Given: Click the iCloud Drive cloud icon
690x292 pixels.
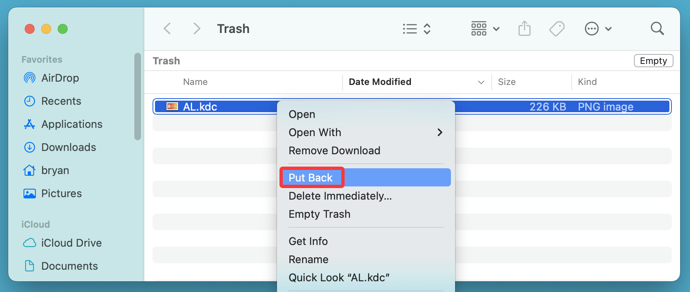Looking at the screenshot, I should tap(30, 243).
